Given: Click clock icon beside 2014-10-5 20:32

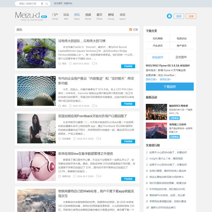Looking at the screenshot, I should (x=70, y=64).
